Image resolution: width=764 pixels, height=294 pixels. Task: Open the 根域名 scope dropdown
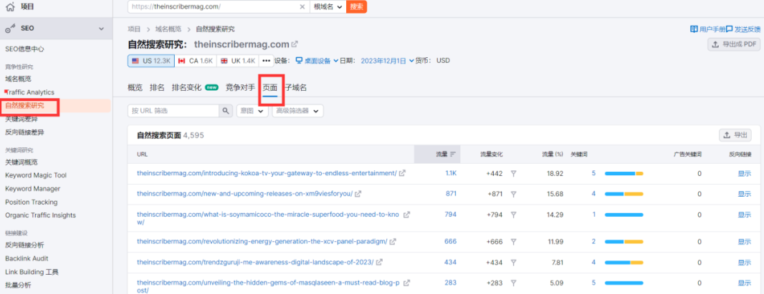coord(328,6)
